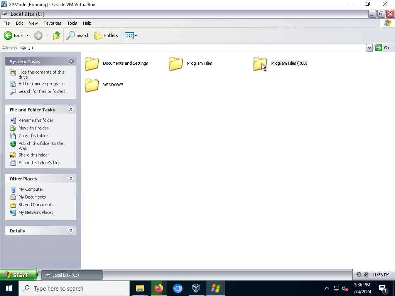Click the green Go button
Viewport: 395px width, 296px height.
tap(382, 48)
